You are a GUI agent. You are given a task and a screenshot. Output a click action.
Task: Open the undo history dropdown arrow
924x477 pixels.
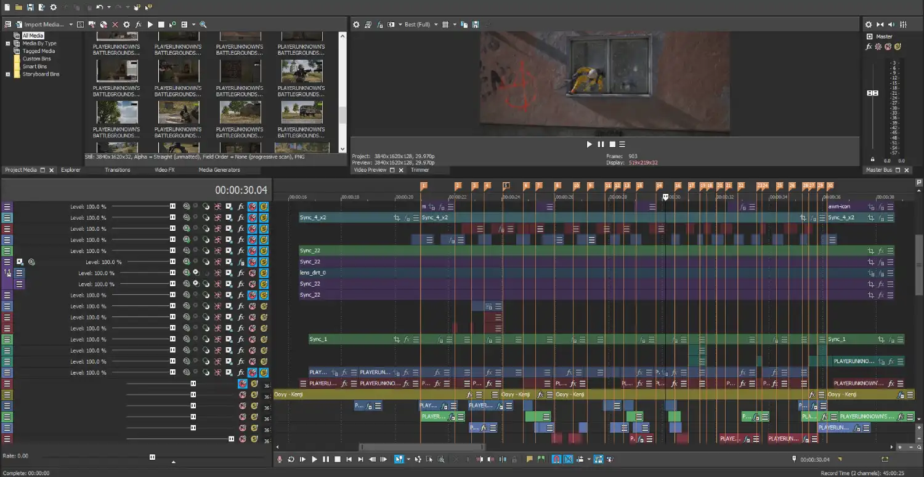click(x=108, y=7)
